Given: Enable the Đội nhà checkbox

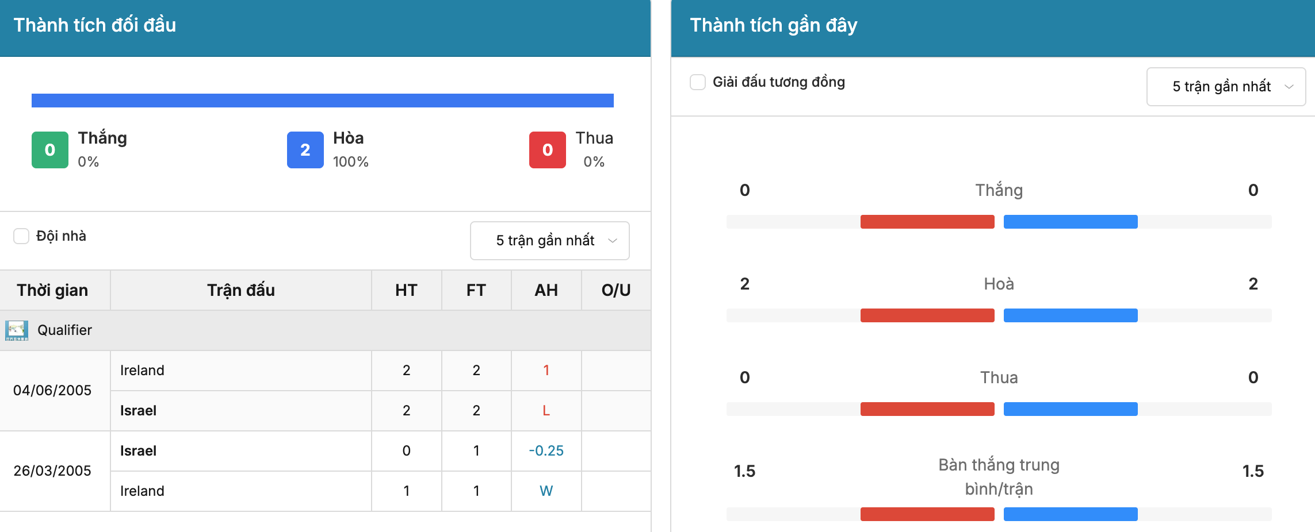Looking at the screenshot, I should point(21,236).
